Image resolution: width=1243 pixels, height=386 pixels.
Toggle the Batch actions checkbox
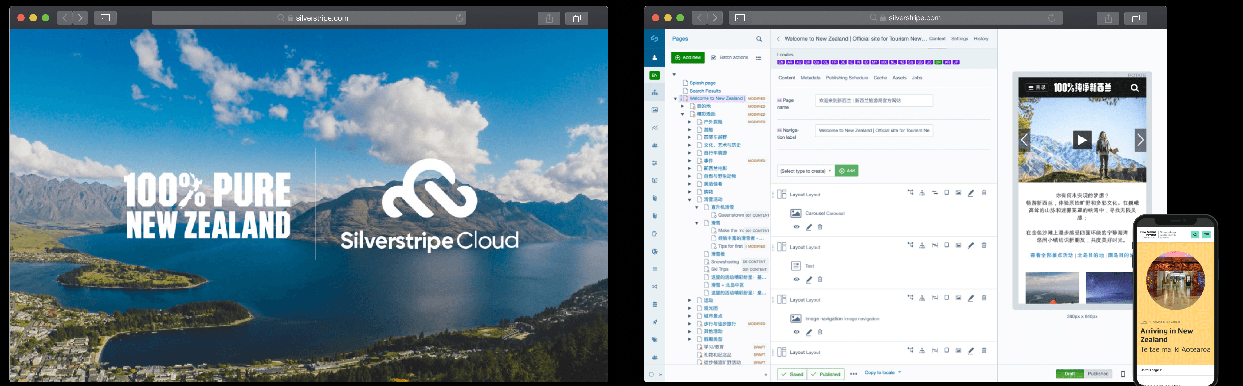click(714, 58)
